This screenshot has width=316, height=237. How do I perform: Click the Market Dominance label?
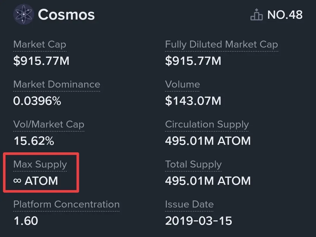coord(57,84)
